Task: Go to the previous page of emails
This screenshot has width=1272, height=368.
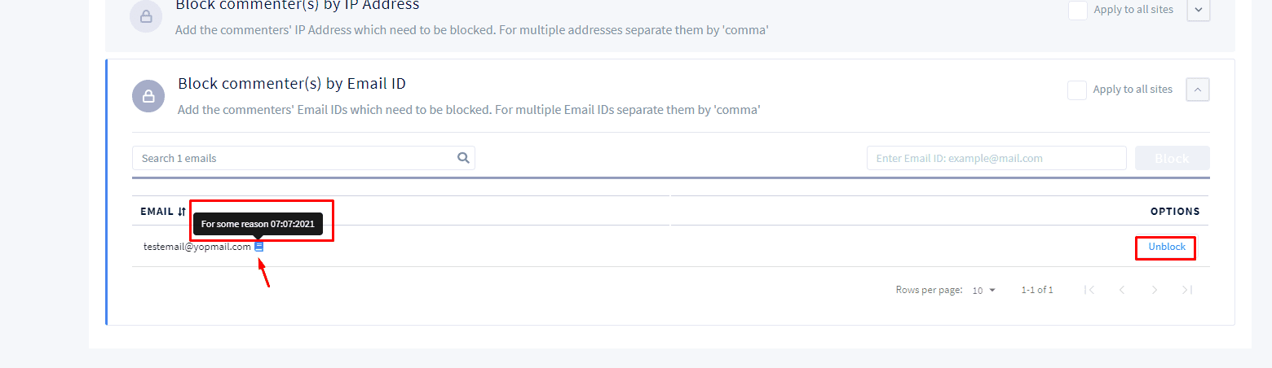Action: point(1122,290)
